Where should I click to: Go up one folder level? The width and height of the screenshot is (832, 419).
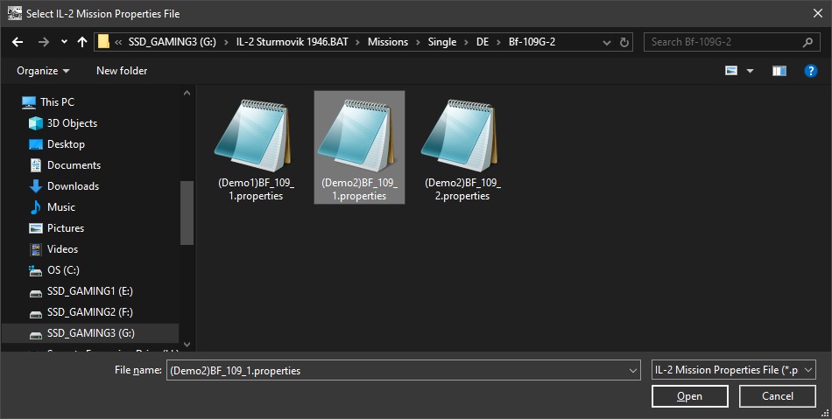pos(81,42)
